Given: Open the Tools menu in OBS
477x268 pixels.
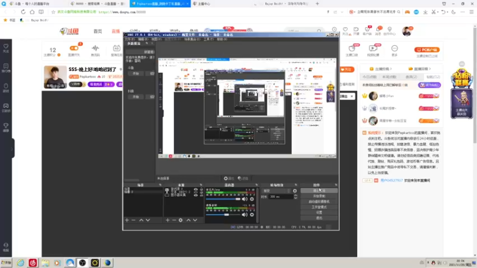Looking at the screenshot, I should tap(209, 39).
